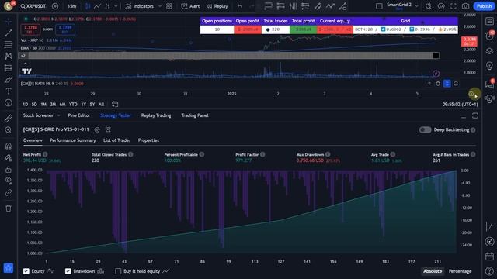497x279 pixels.
Task: Enable Buy & hold equity checkbox
Action: 118,271
